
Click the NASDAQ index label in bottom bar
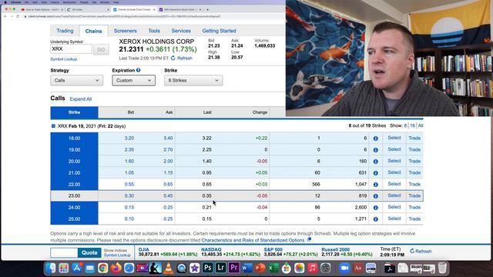(211, 249)
